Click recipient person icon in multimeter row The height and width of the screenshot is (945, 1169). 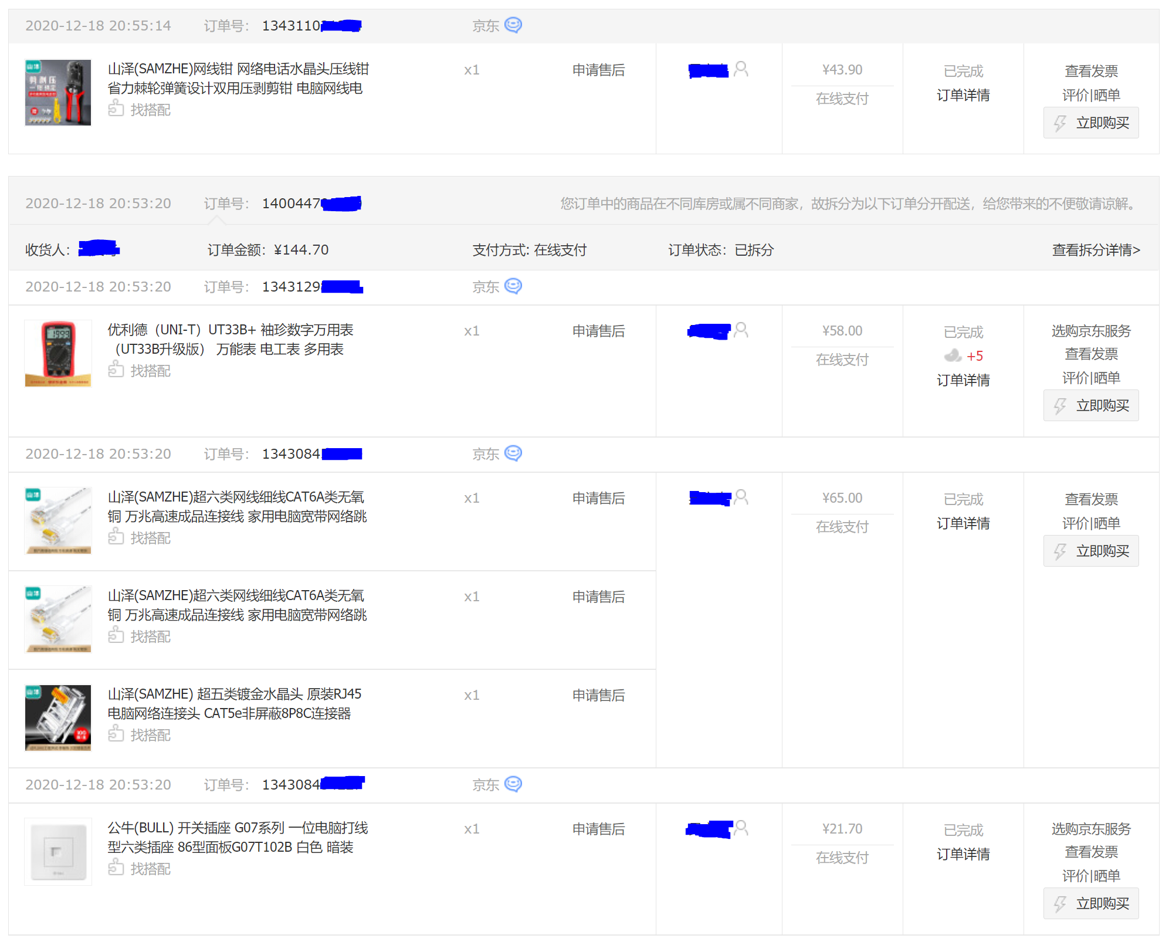pyautogui.click(x=741, y=330)
